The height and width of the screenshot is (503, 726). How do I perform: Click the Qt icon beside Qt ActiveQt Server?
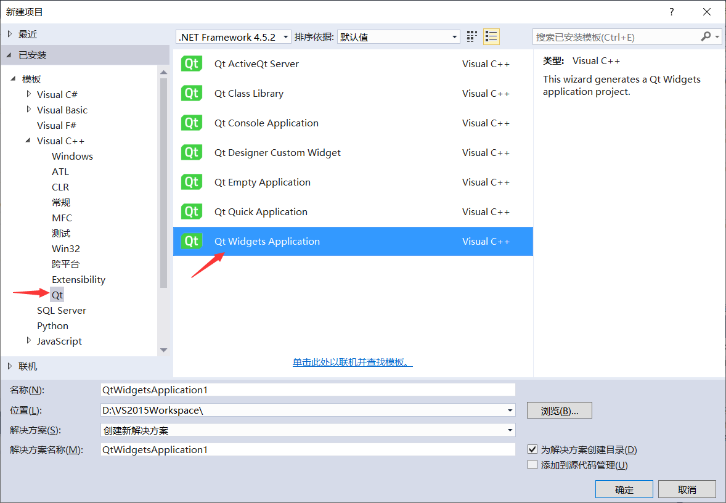(192, 64)
